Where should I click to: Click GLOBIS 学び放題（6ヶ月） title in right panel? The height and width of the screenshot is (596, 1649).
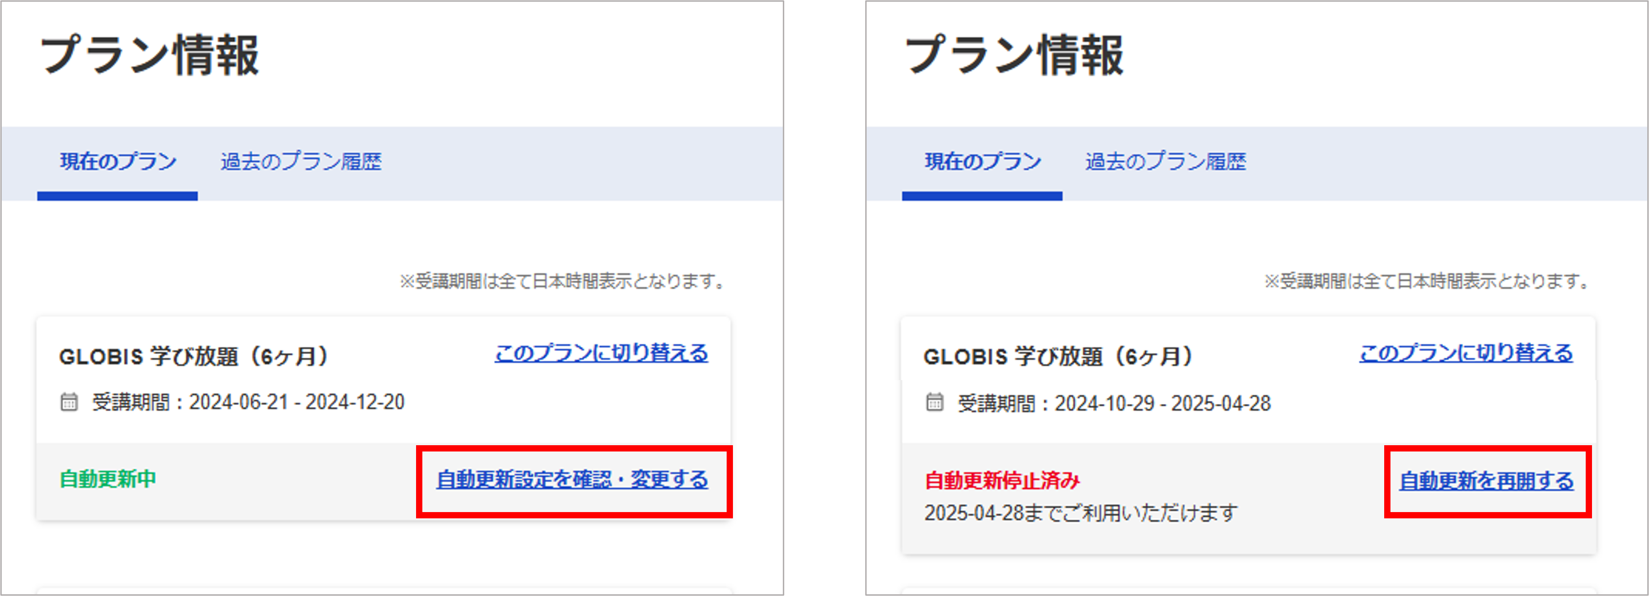pyautogui.click(x=1058, y=357)
